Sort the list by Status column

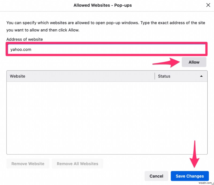coord(164,76)
